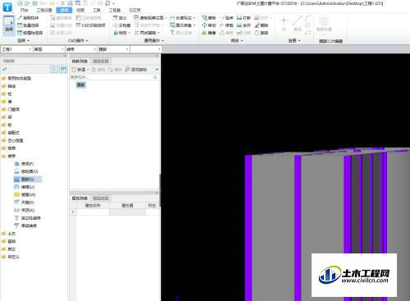Click 长度标注 length dimension tool
Image resolution: width=410 pixels, height=301 pixels.
point(182,18)
